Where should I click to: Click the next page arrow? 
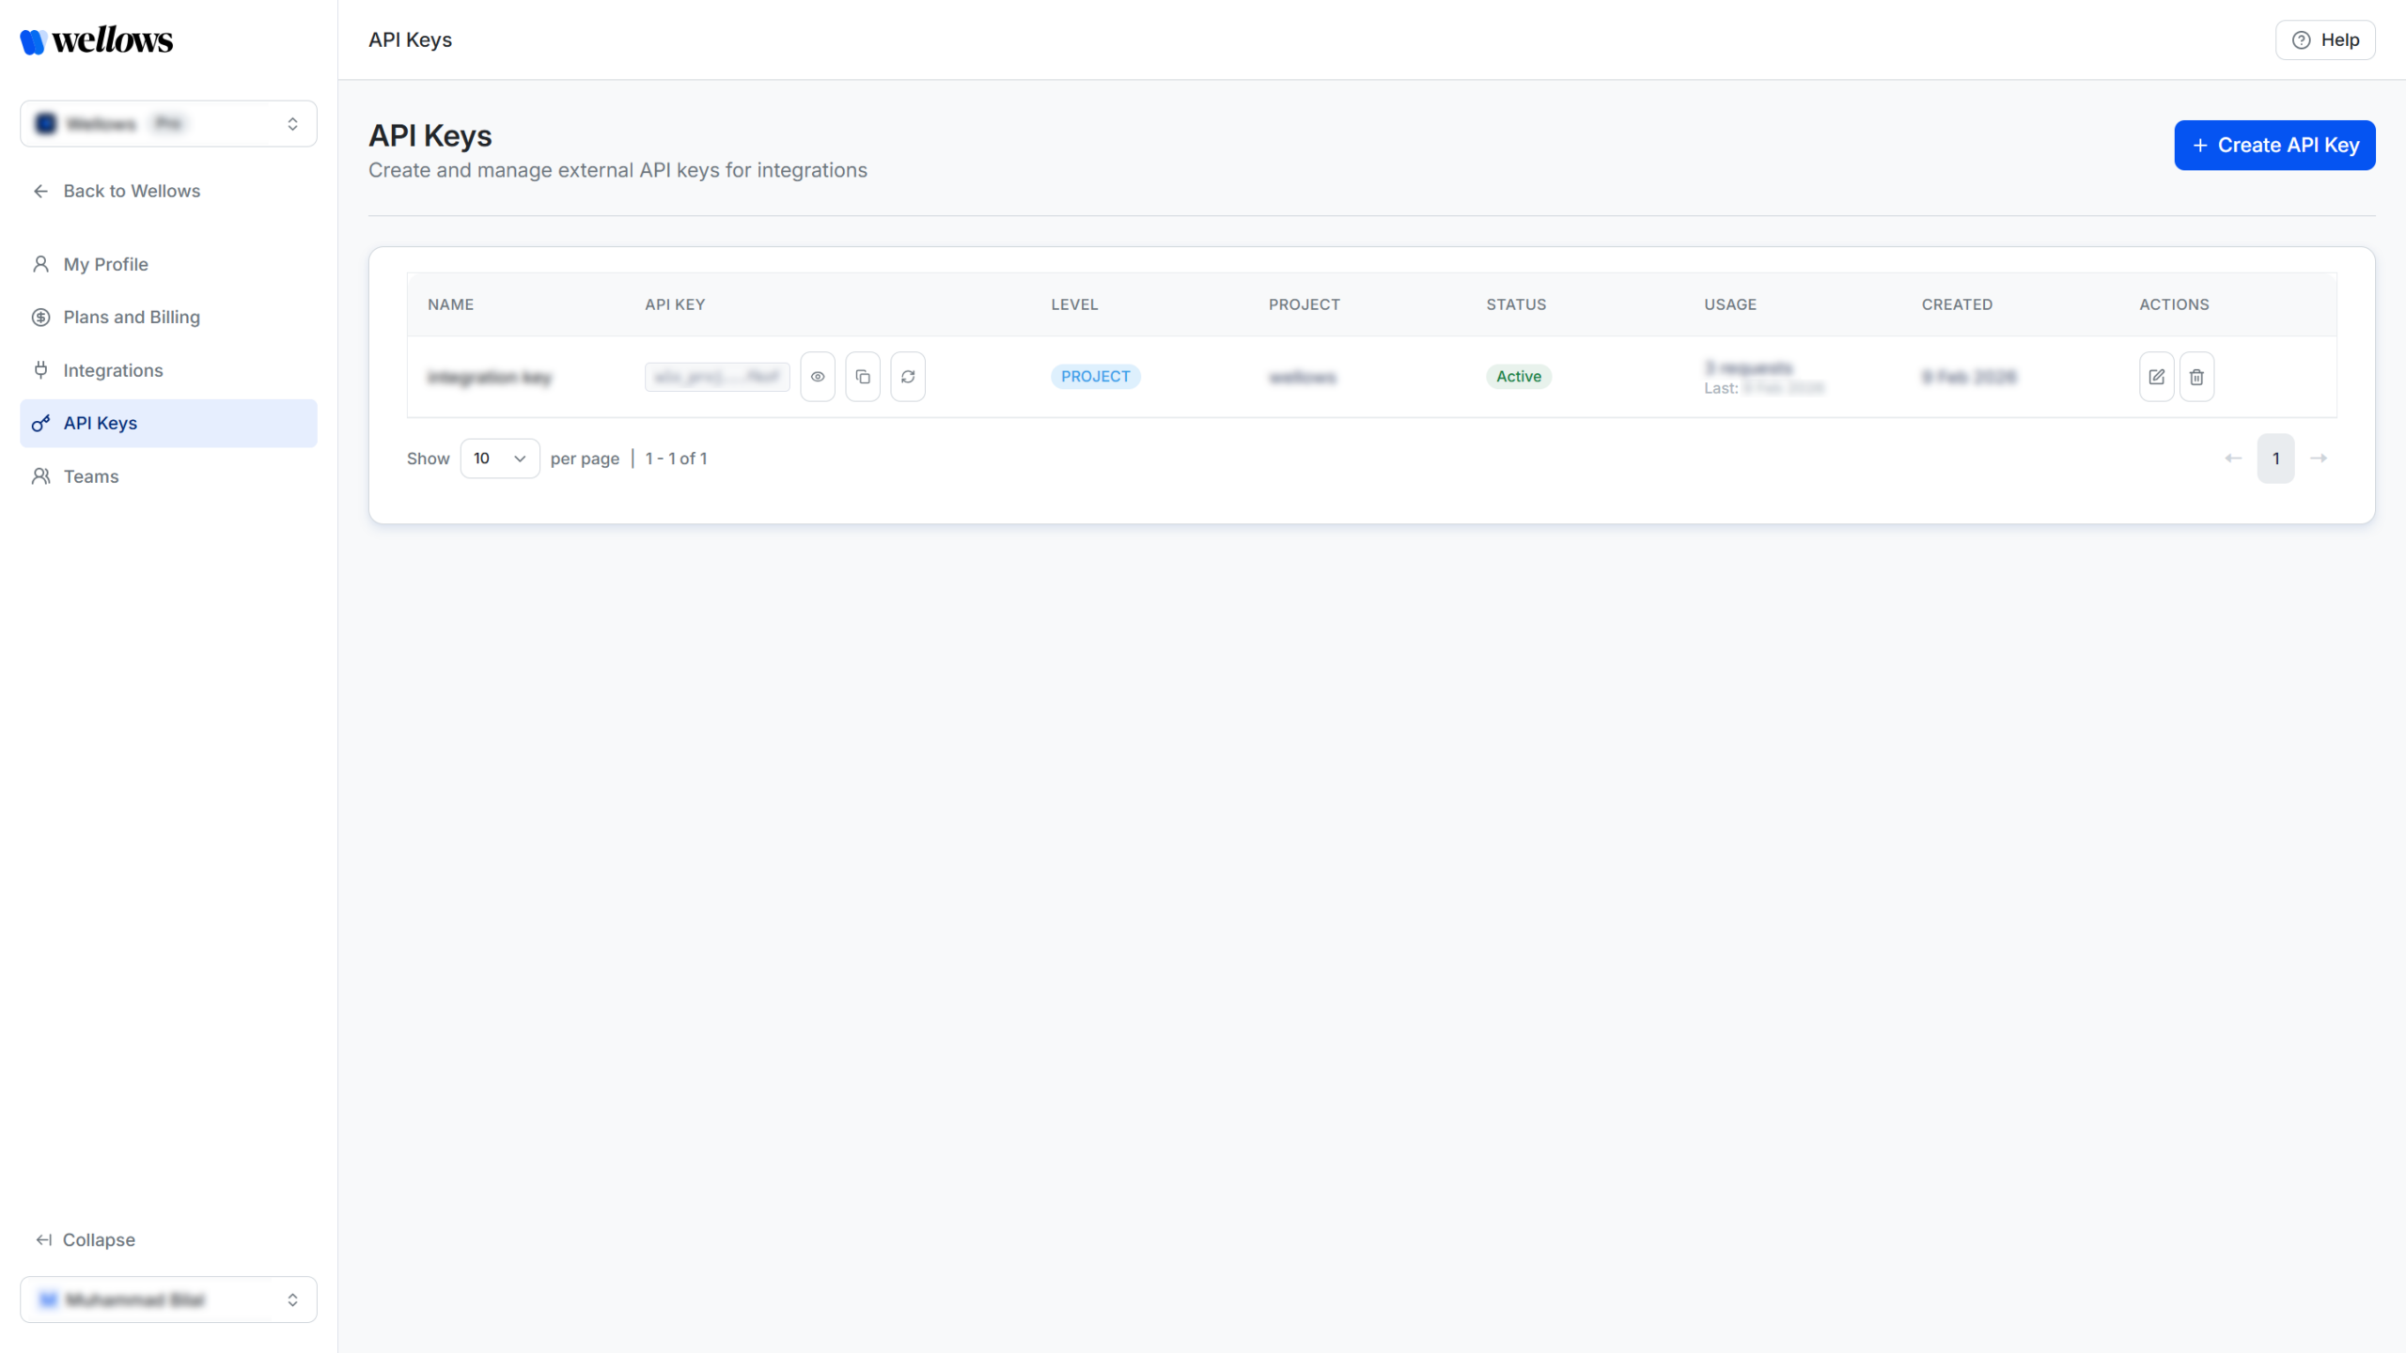point(2320,459)
